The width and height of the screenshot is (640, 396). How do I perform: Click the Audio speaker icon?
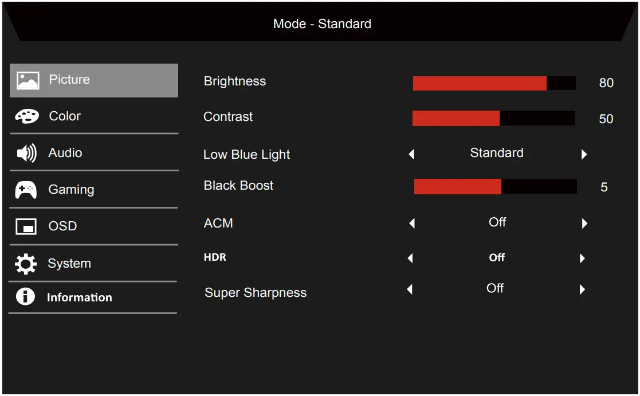click(x=26, y=153)
